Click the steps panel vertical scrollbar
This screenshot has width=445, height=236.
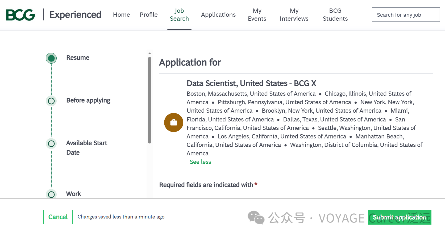[x=149, y=100]
